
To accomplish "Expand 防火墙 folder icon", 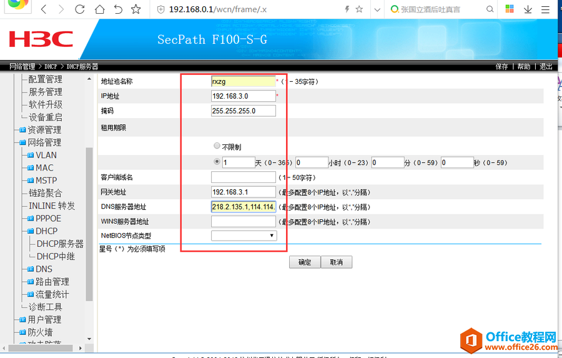I will 22,332.
